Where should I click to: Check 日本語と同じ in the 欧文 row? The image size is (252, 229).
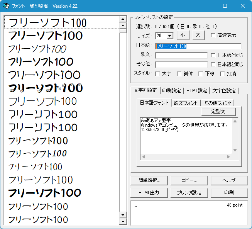pos(213,55)
